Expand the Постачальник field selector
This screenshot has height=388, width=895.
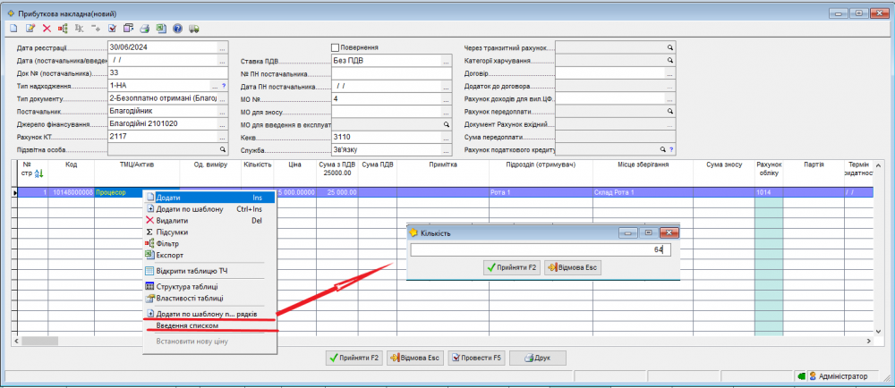click(x=223, y=112)
